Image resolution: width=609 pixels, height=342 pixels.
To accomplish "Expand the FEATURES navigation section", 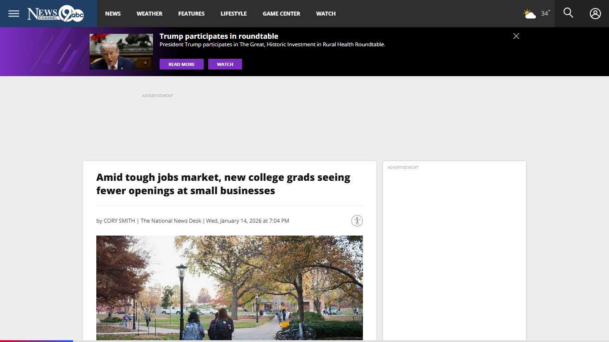I will pyautogui.click(x=191, y=13).
